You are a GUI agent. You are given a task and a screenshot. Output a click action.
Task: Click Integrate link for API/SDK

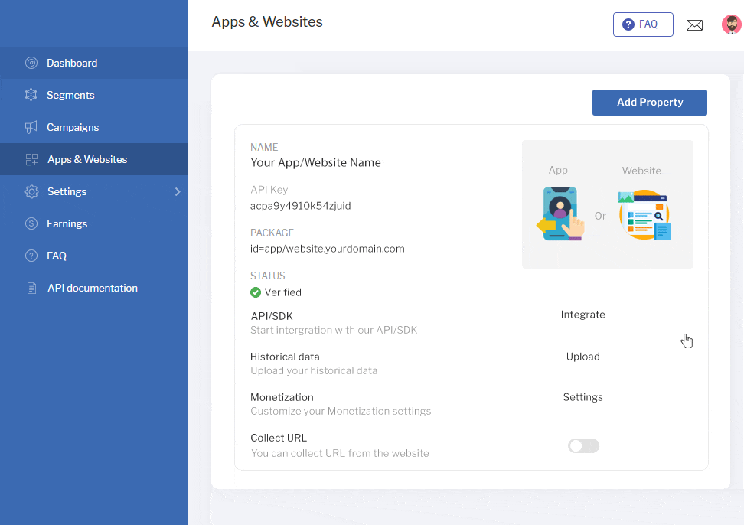coord(582,315)
